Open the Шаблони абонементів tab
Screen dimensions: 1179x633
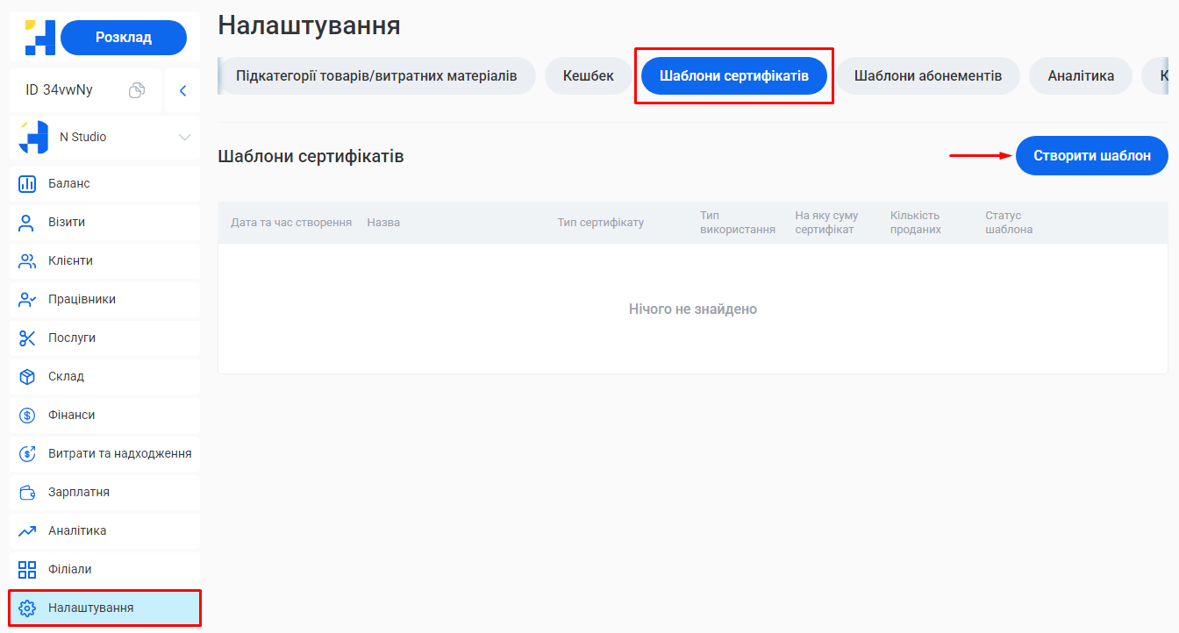tap(927, 76)
